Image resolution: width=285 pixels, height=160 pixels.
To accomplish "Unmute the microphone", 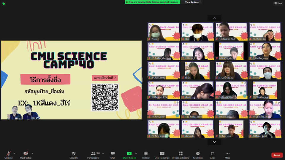I will tap(9, 153).
